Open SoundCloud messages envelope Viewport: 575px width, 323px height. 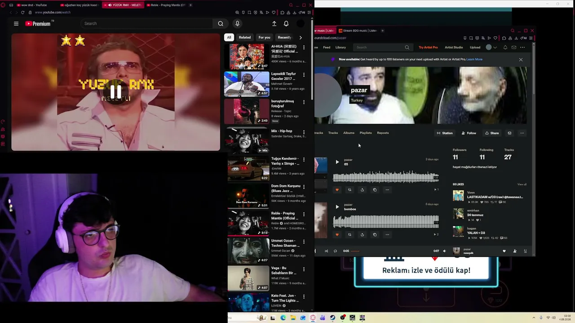click(514, 48)
